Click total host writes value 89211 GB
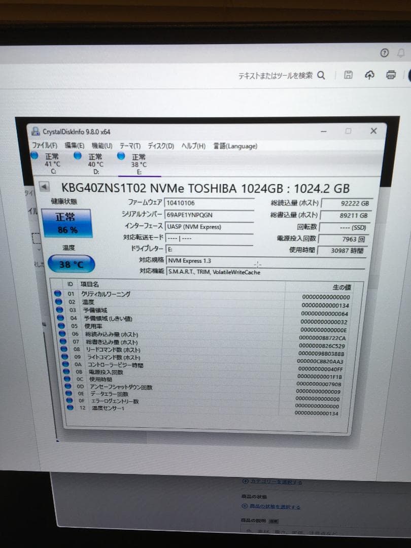This screenshot has width=411, height=548. point(345,216)
